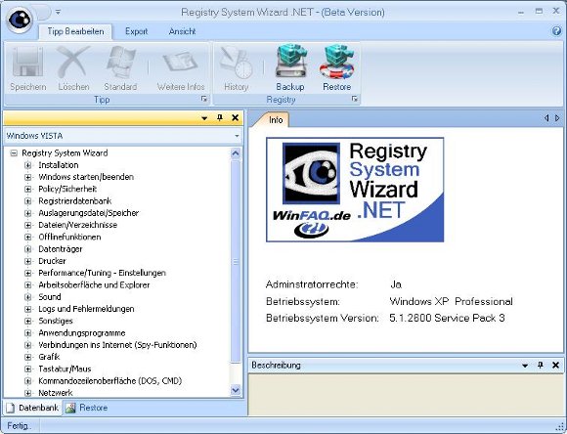
Task: Select the Netzwerk tree item
Action: point(56,393)
